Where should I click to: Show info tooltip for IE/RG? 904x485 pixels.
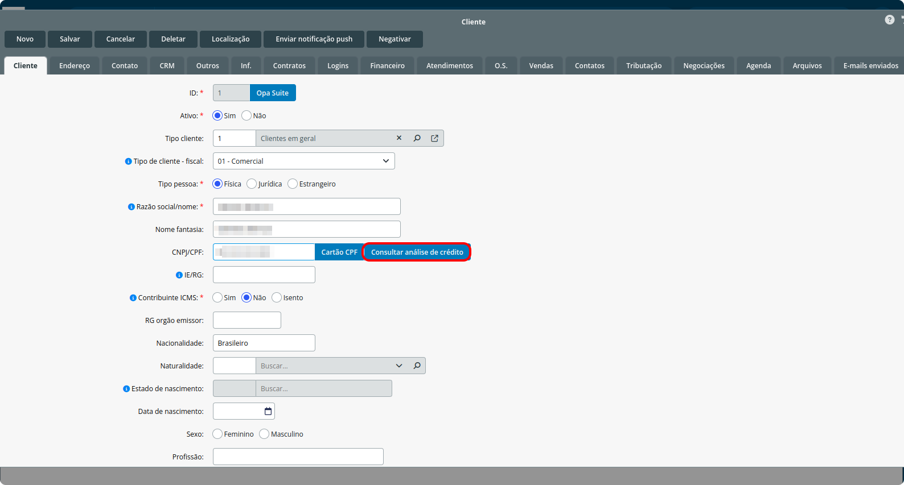pos(179,275)
